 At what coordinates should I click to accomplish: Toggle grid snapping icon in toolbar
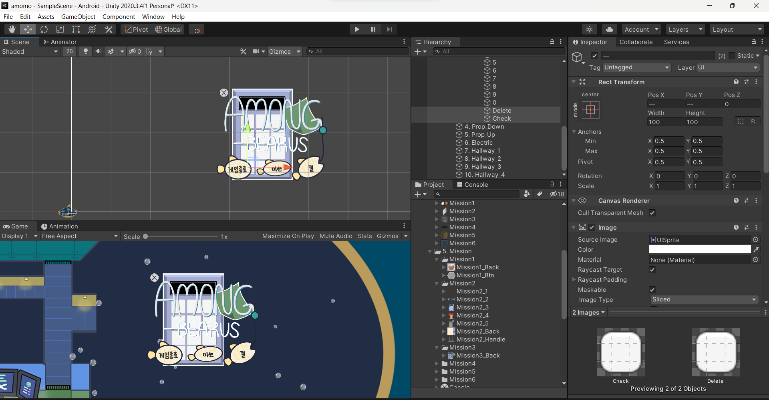click(196, 29)
